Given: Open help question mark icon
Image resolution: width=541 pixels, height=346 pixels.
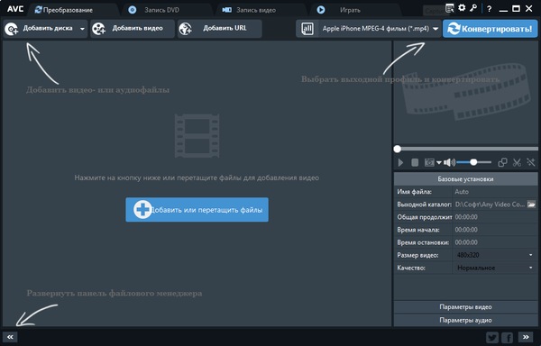Looking at the screenshot, I should pos(490,9).
